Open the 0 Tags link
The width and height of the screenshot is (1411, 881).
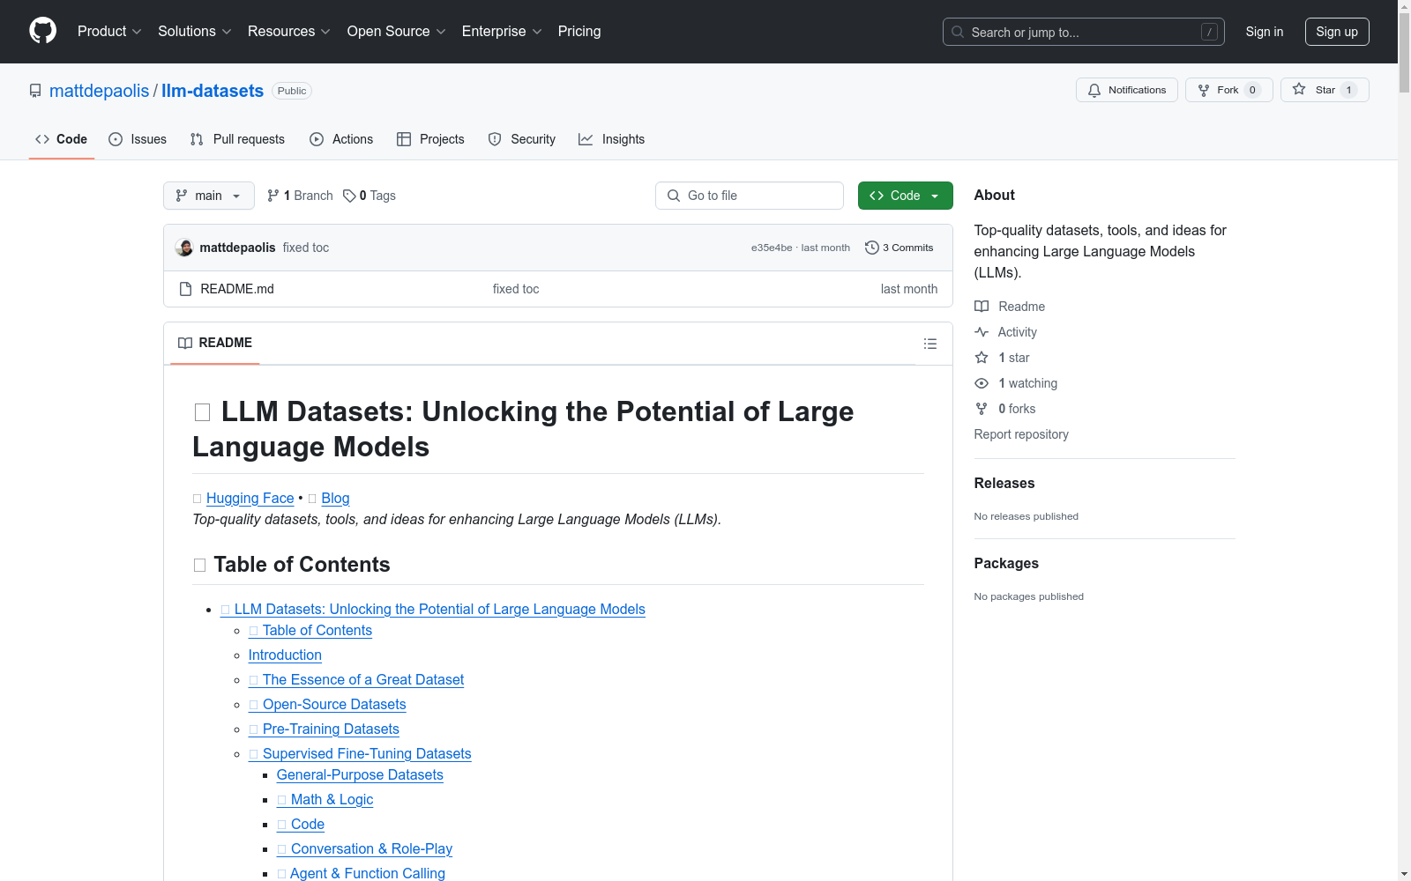click(370, 196)
